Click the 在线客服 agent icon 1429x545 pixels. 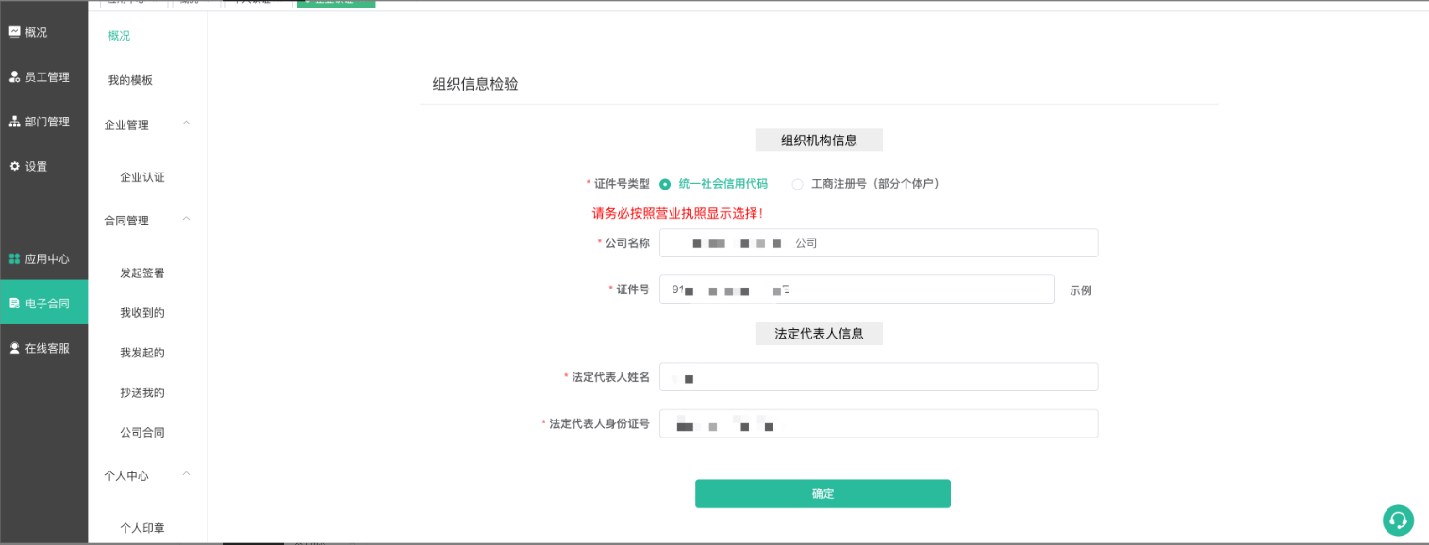point(14,348)
